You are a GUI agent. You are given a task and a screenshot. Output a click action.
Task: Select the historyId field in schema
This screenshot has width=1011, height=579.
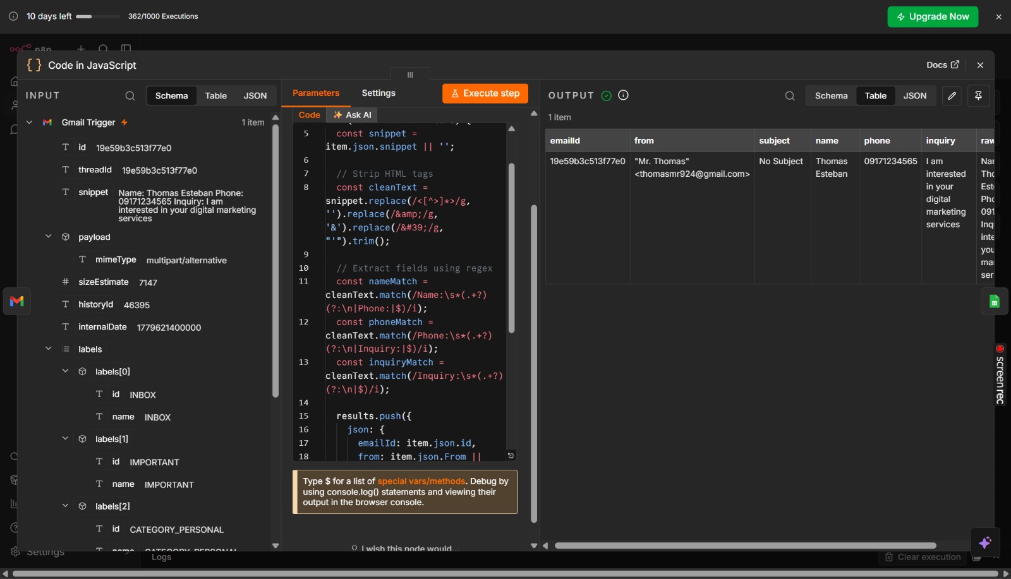[x=95, y=304]
